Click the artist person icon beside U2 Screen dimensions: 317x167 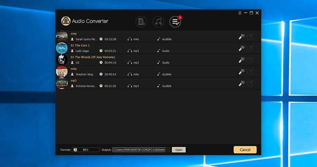pos(72,62)
